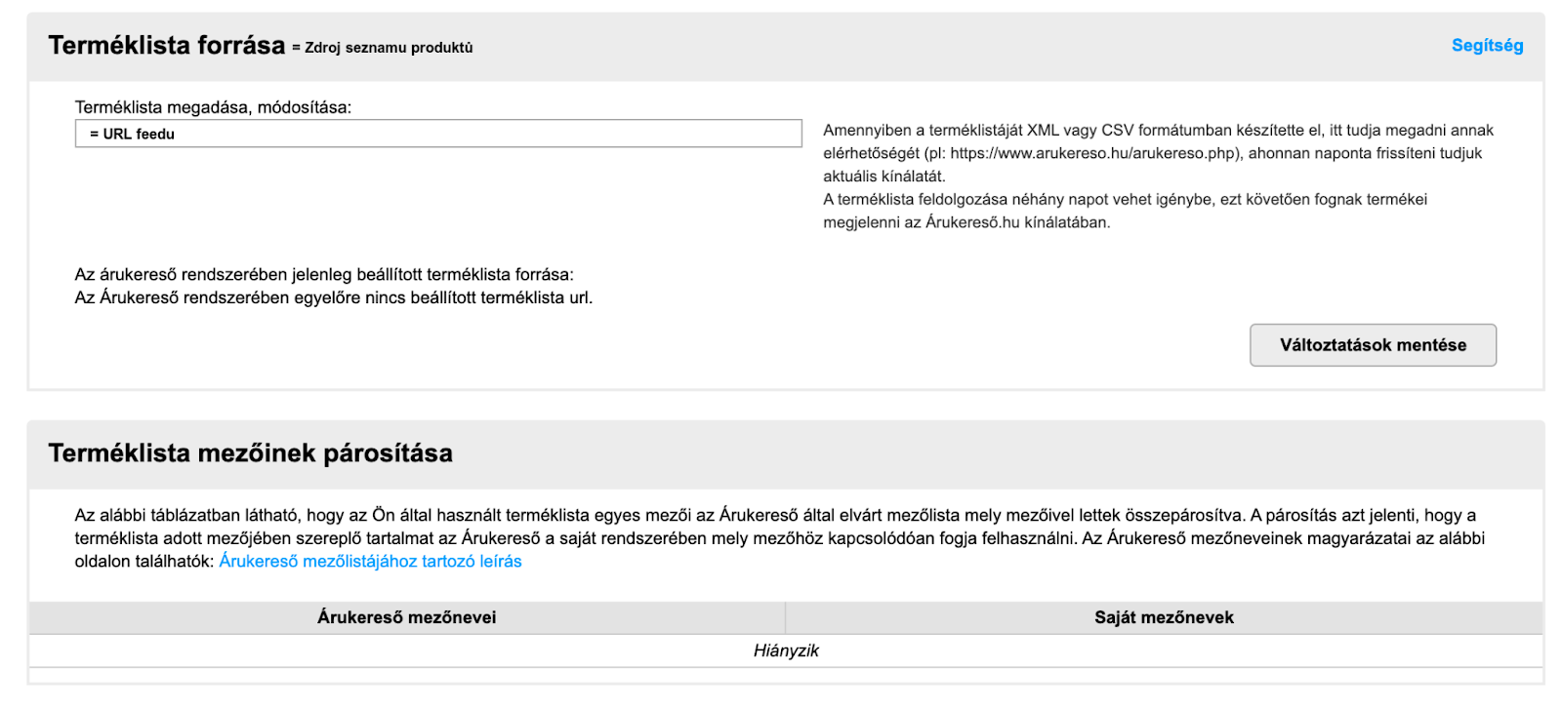The width and height of the screenshot is (1562, 708).
Task: Click the sentence about feldolgozása néhány napot
Action: (x=1125, y=211)
